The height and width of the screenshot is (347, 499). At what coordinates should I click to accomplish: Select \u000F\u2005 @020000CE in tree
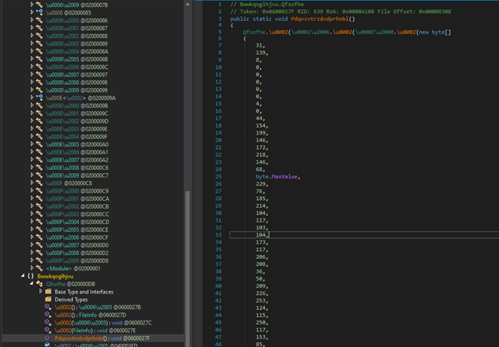(x=77, y=230)
